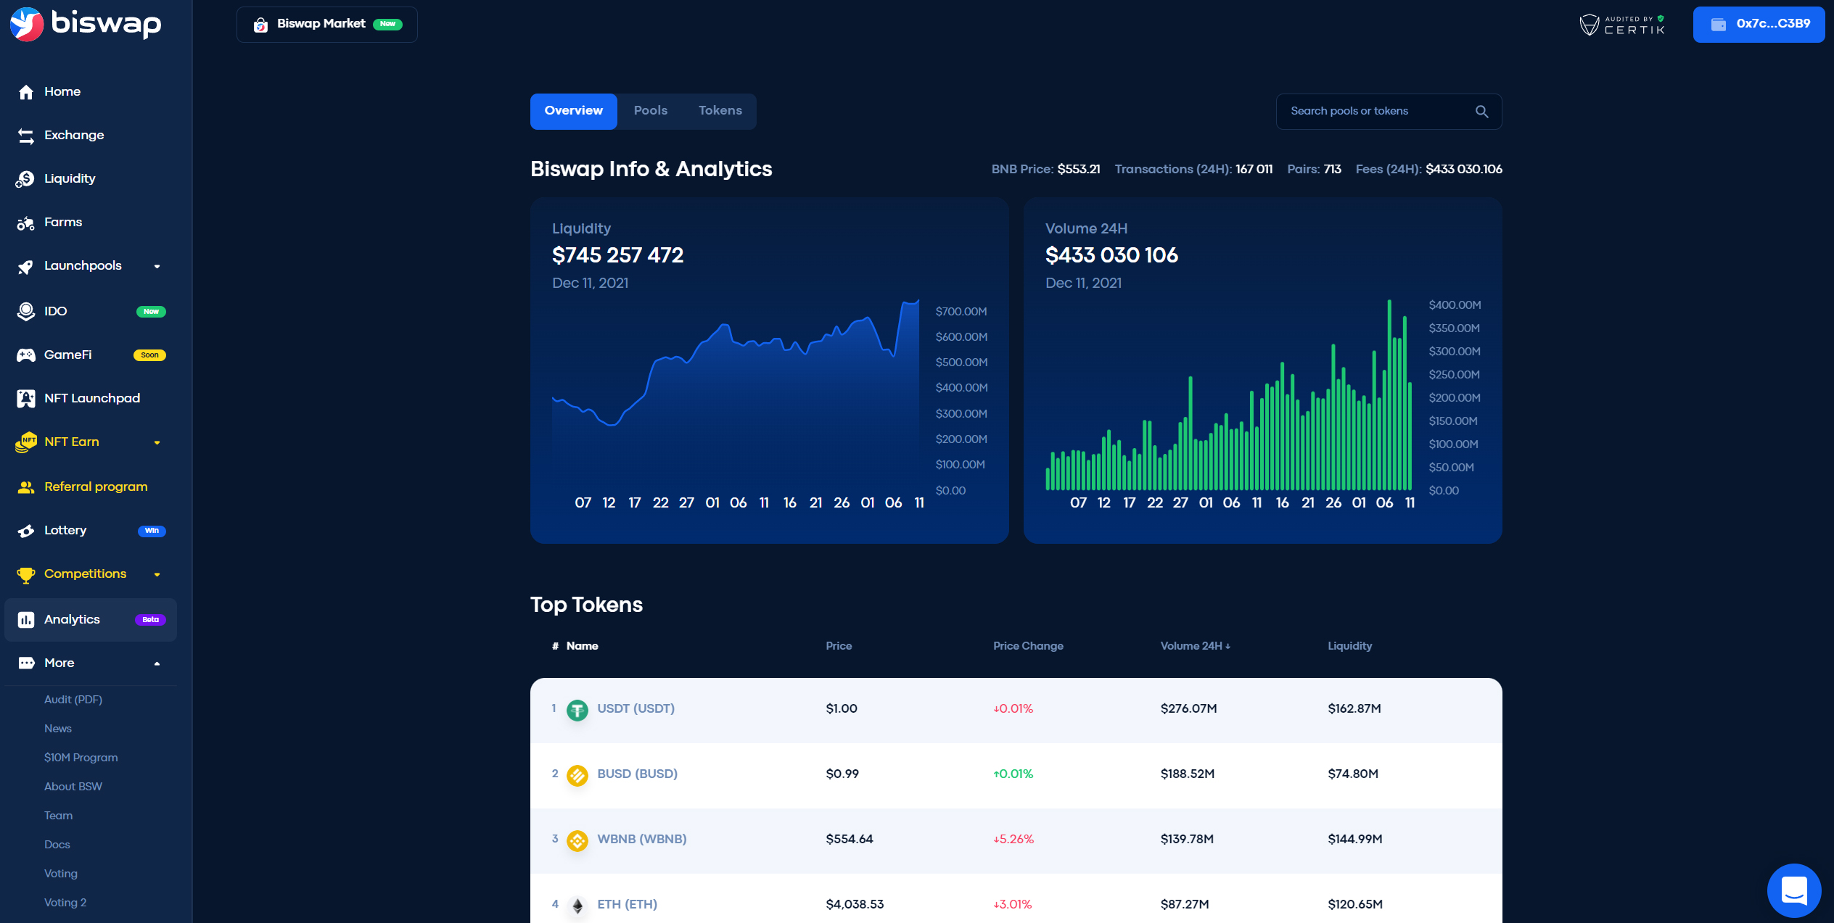
Task: Click the GameFi Soon badge
Action: (x=149, y=355)
